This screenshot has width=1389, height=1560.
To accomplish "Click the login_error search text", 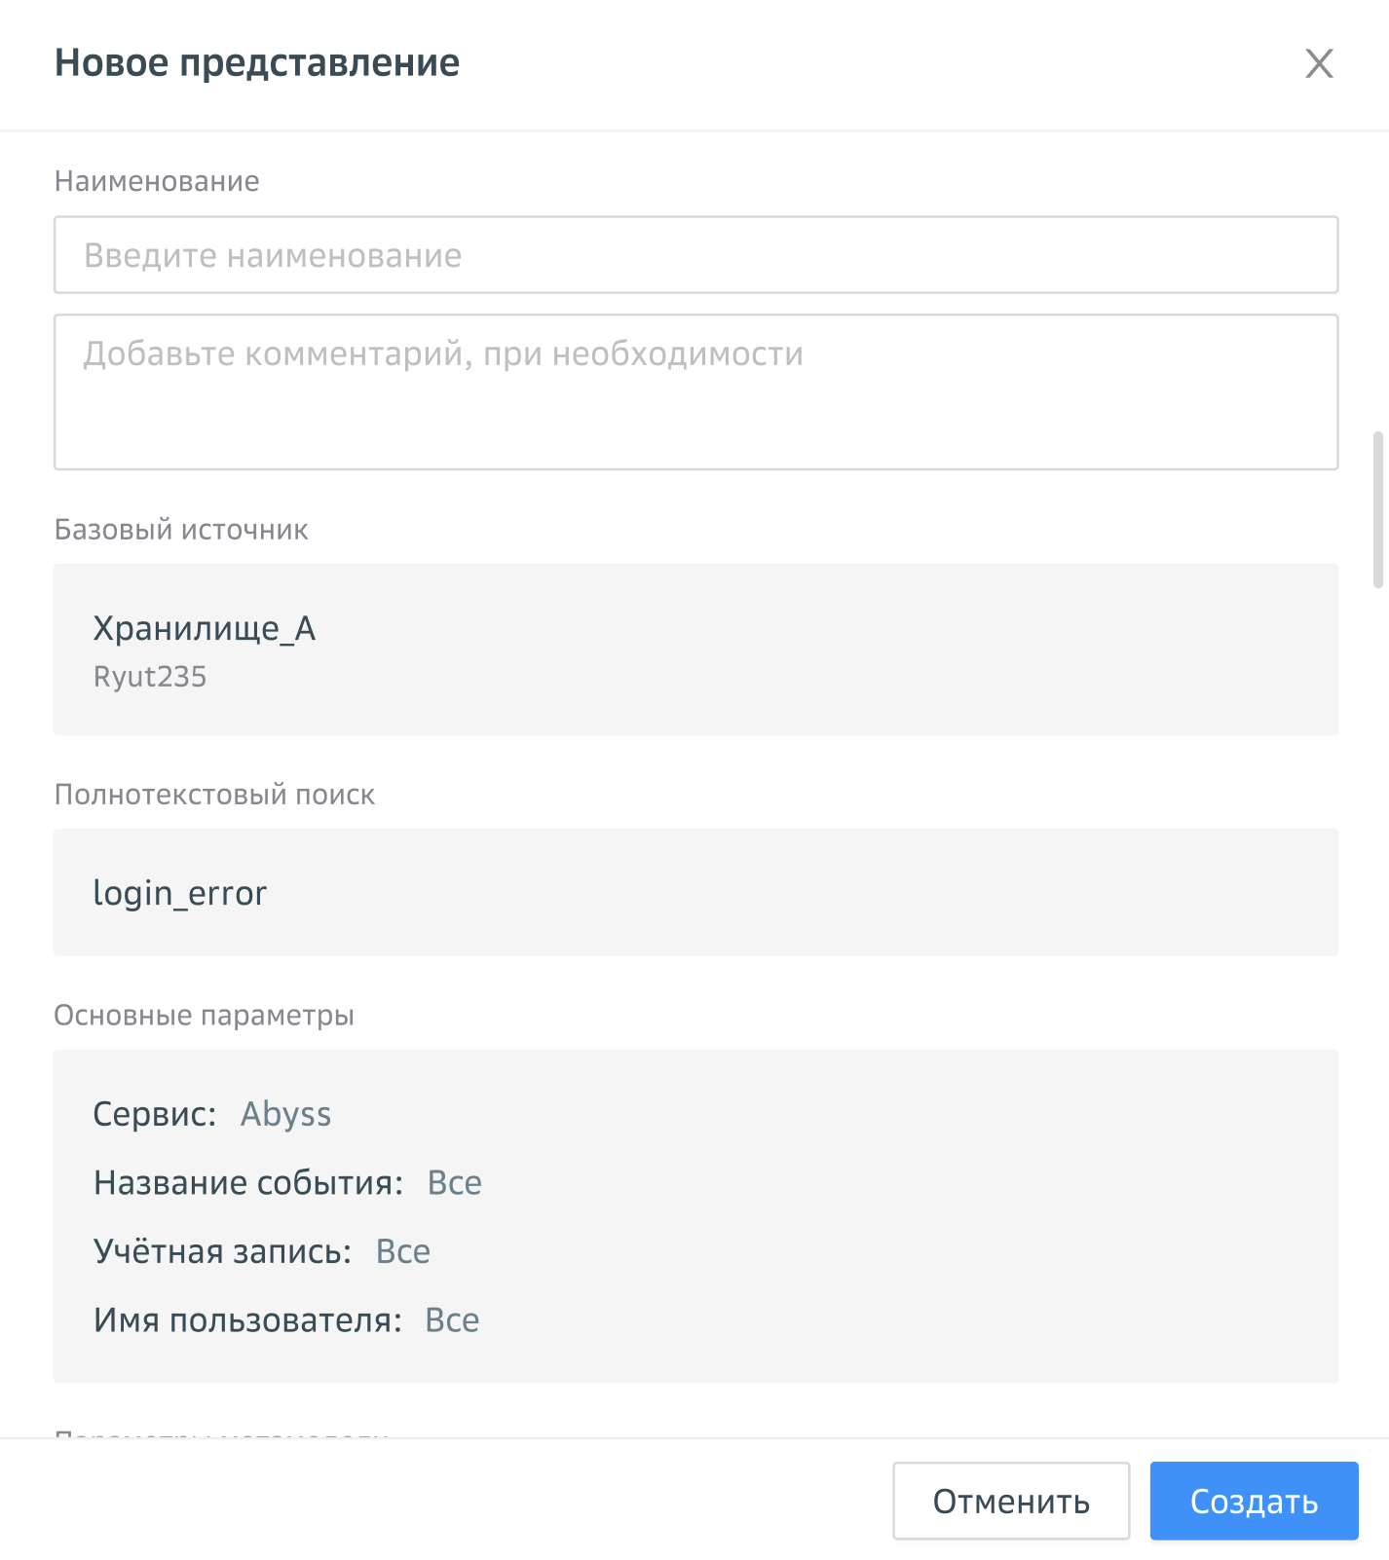I will pyautogui.click(x=180, y=893).
